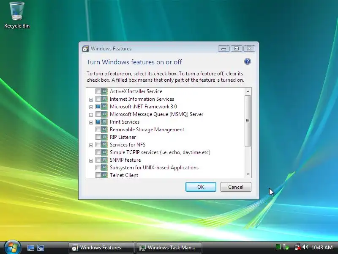Click the Windows Features title bar icon

coord(86,49)
